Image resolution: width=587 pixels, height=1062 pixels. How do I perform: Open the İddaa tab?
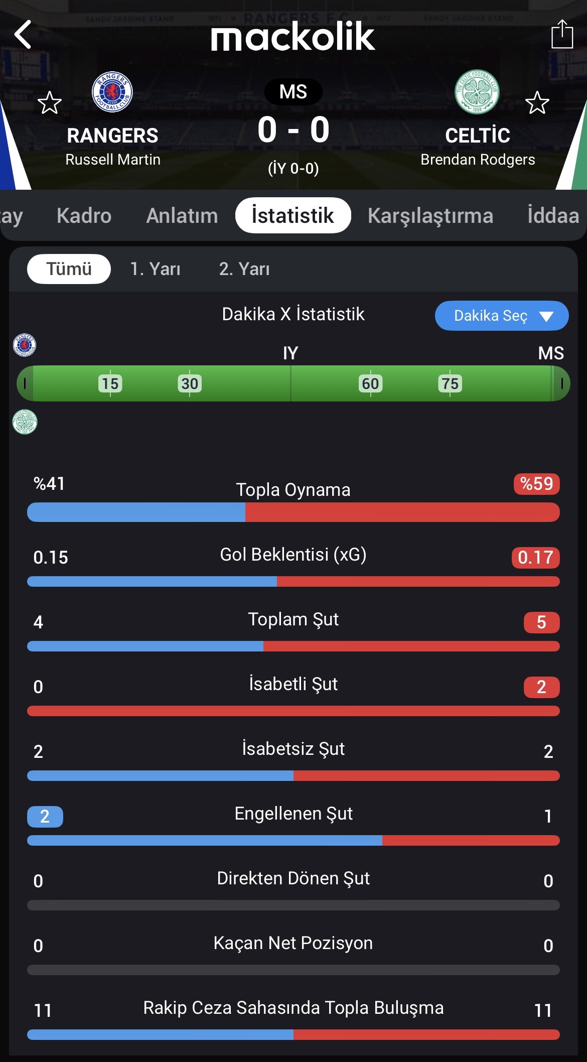pos(553,215)
